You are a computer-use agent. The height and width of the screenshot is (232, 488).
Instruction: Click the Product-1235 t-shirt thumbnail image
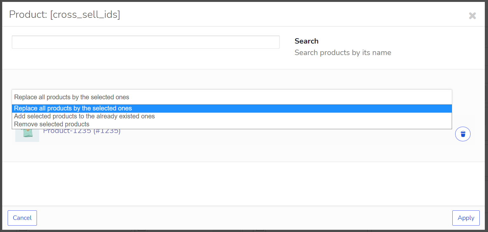point(27,136)
